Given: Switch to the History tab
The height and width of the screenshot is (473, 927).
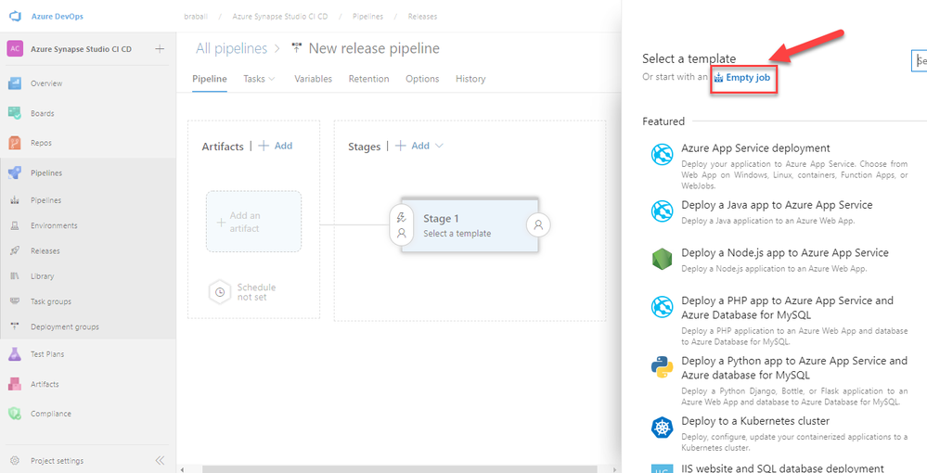Looking at the screenshot, I should click(x=470, y=79).
